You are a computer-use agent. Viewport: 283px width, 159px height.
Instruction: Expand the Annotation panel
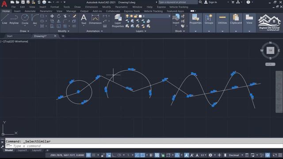click(94, 31)
